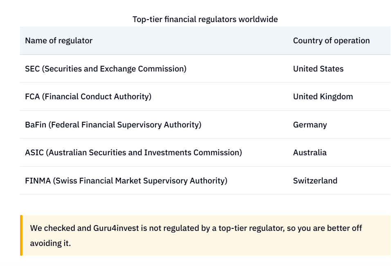Click the SEC (Securities and Exchange Commission) cell

[x=106, y=69]
